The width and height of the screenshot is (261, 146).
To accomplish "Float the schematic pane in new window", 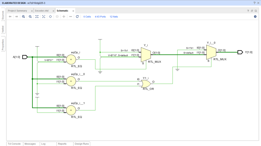I will pyautogui.click(x=256, y=11).
